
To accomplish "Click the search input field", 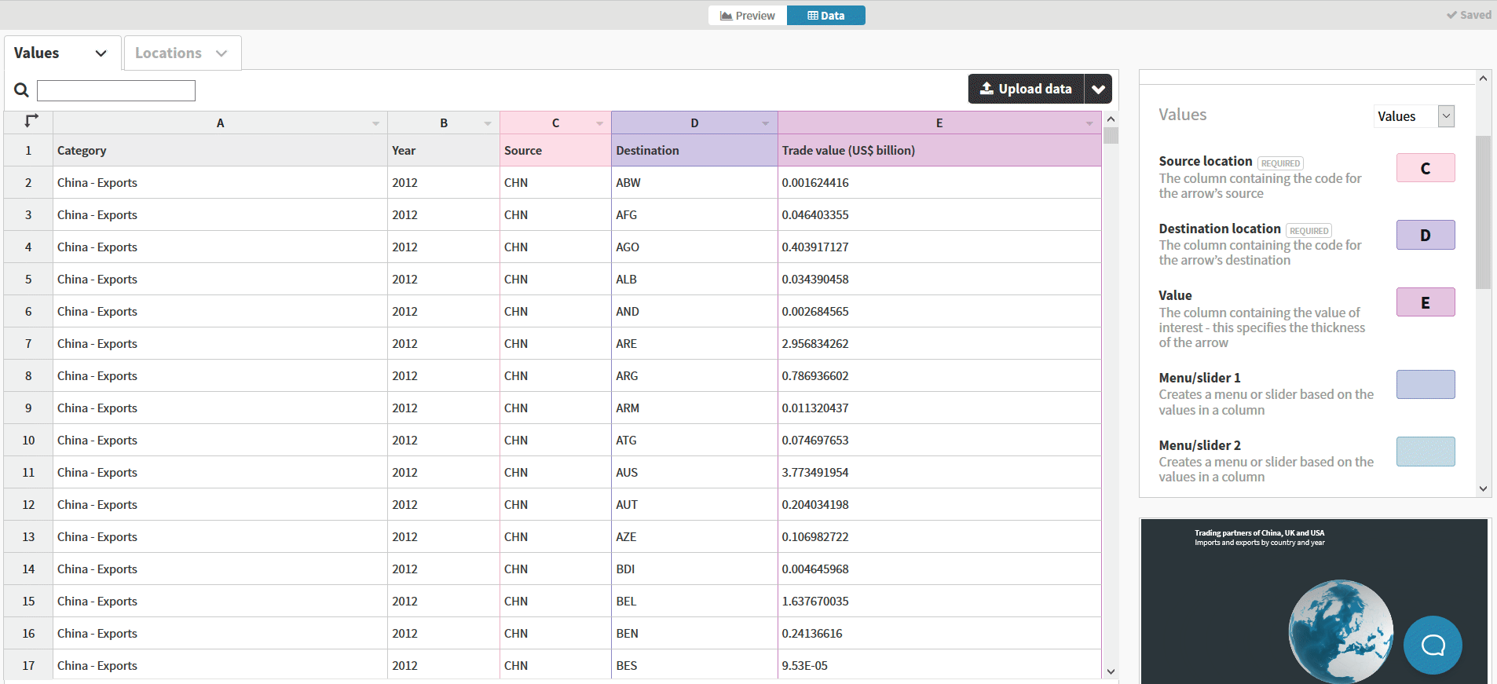I will pos(116,90).
